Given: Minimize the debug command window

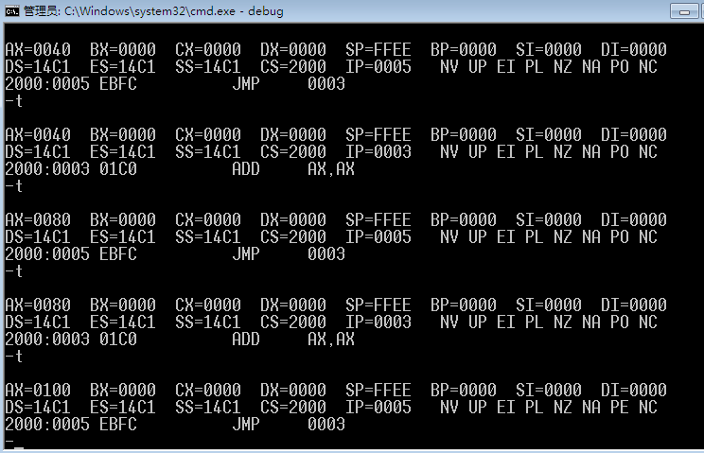Looking at the screenshot, I should tap(684, 11).
